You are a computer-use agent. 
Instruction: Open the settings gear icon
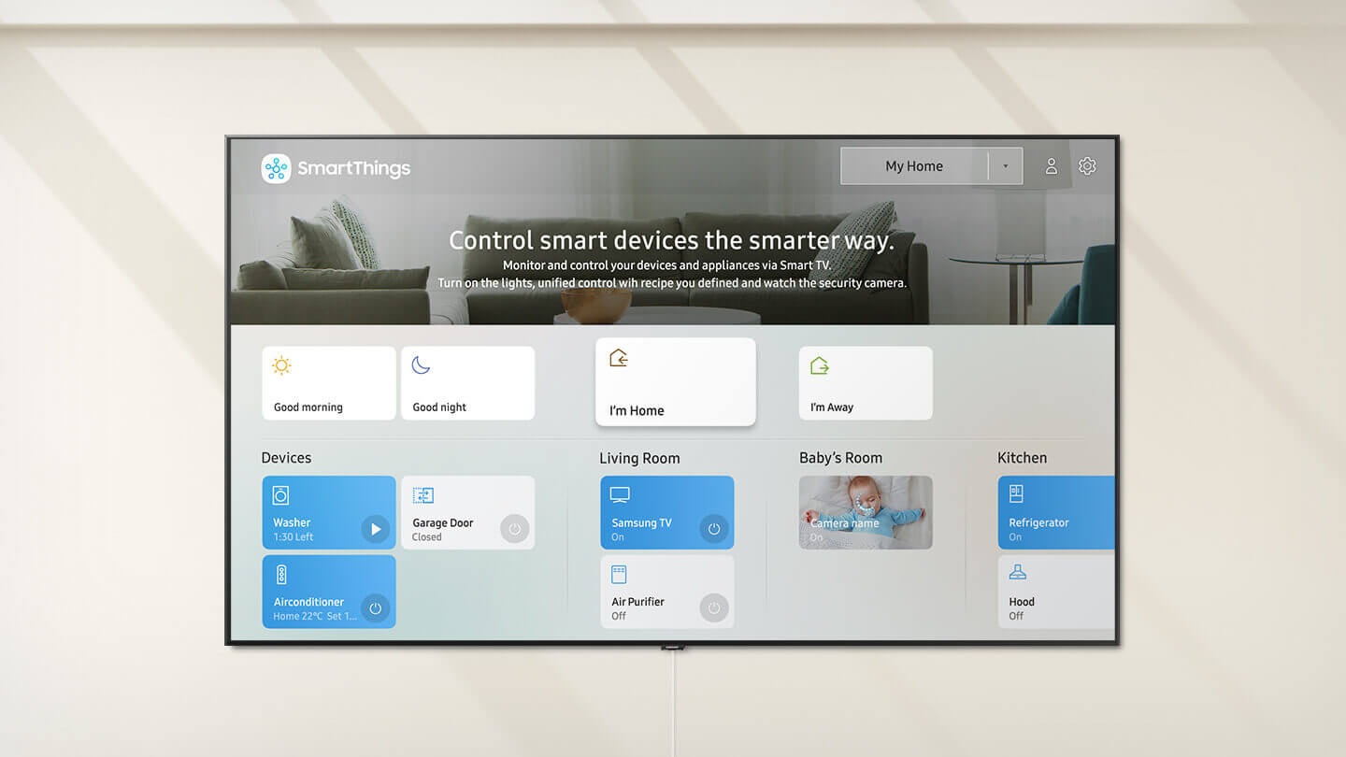(x=1087, y=166)
